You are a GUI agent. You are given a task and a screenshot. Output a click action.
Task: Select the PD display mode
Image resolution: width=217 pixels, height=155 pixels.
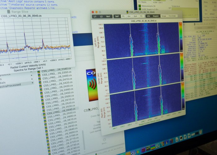[141, 16]
